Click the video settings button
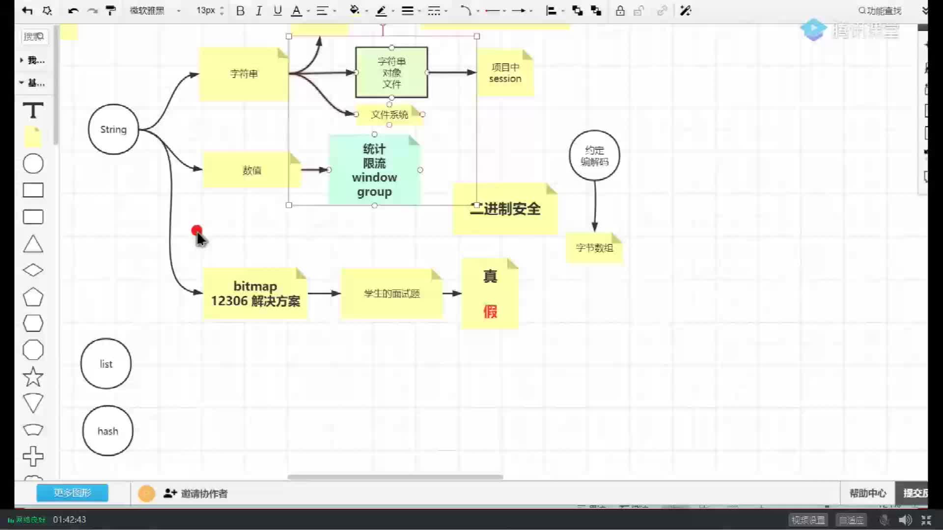 [x=808, y=520]
